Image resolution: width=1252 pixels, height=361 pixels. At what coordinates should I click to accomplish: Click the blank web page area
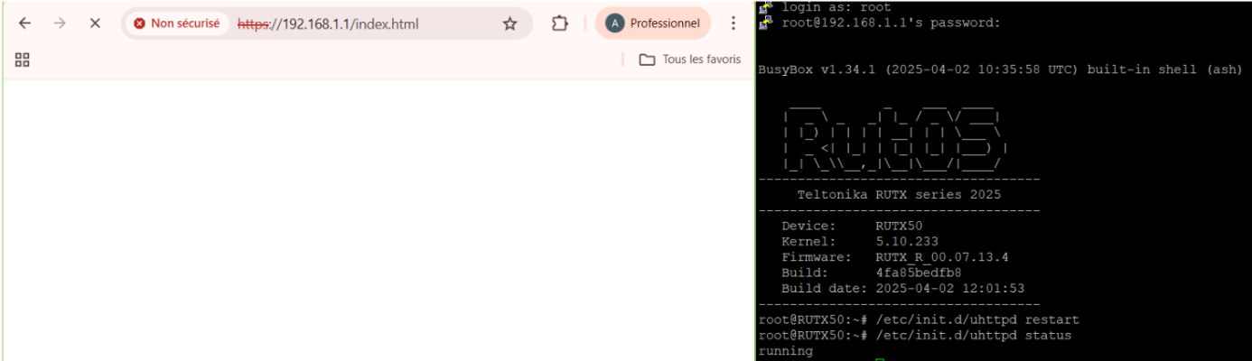pyautogui.click(x=378, y=217)
